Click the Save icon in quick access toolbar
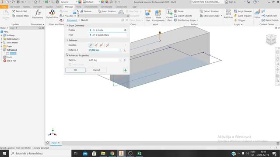Viewport: 280px width, 157px height. tap(18, 2)
